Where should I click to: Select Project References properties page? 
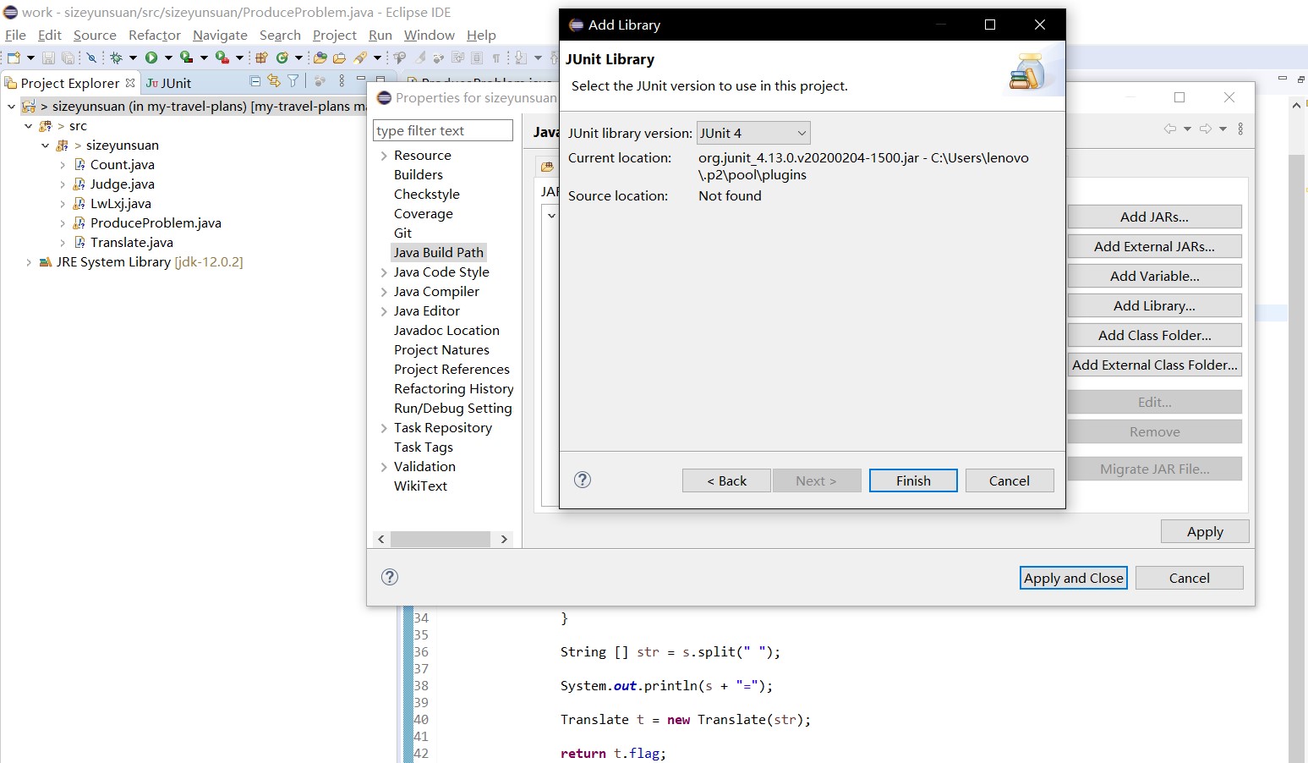click(x=452, y=370)
